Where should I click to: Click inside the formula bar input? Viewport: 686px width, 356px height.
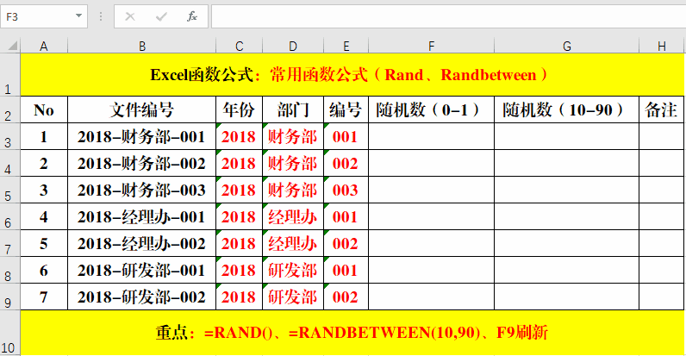coord(448,16)
